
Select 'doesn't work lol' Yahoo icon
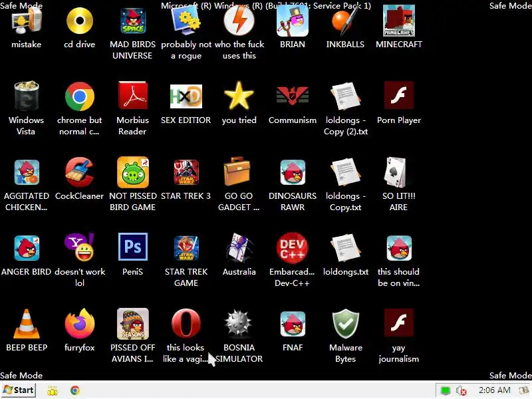pyautogui.click(x=79, y=247)
